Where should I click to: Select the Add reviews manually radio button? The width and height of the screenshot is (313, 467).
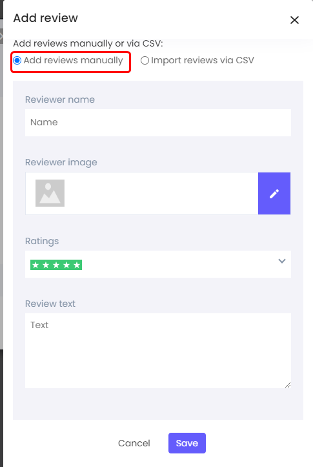click(17, 61)
